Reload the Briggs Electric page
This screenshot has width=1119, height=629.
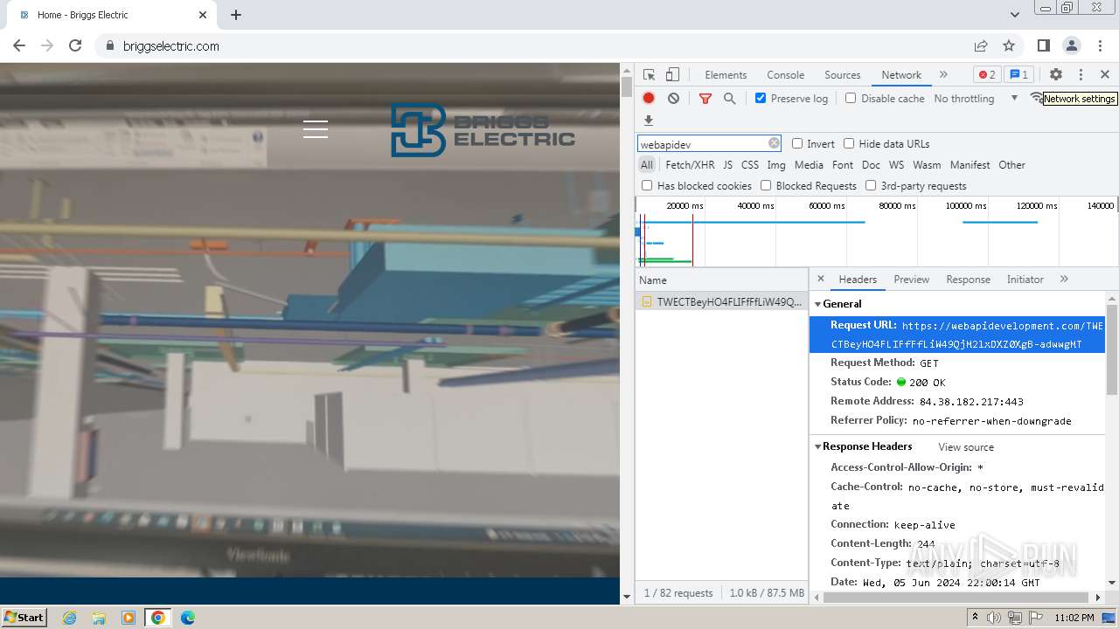[75, 45]
